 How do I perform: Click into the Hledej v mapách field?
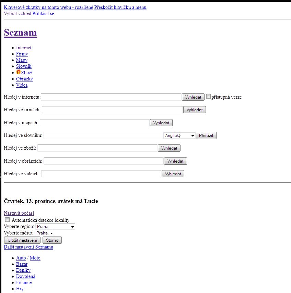pos(95,123)
